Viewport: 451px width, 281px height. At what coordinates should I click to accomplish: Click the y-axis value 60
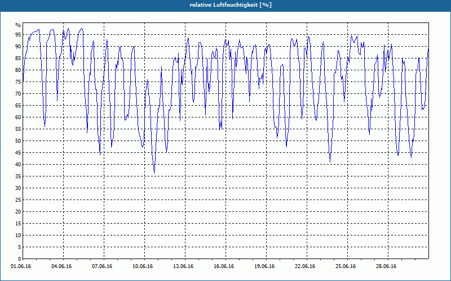click(x=18, y=117)
